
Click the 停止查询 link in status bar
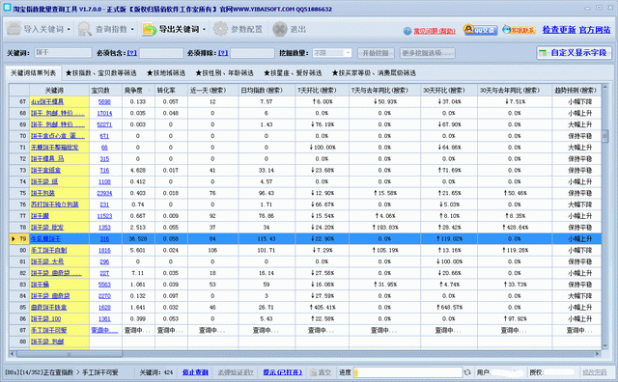point(195,372)
